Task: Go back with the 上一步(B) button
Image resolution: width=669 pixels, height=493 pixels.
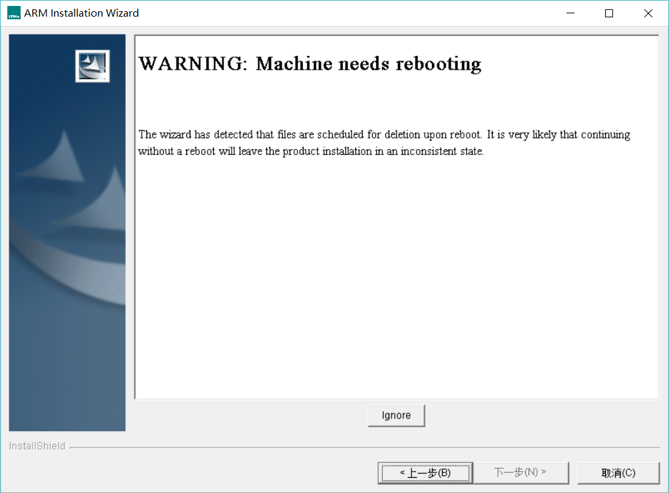Action: [425, 473]
